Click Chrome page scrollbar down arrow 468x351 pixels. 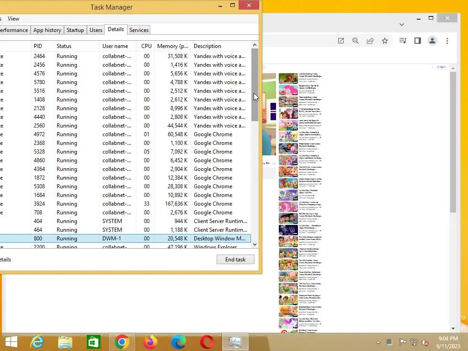pyautogui.click(x=453, y=328)
